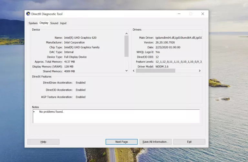Click Device list scroll up arrow
This screenshot has height=162, width=248.
tap(126, 34)
